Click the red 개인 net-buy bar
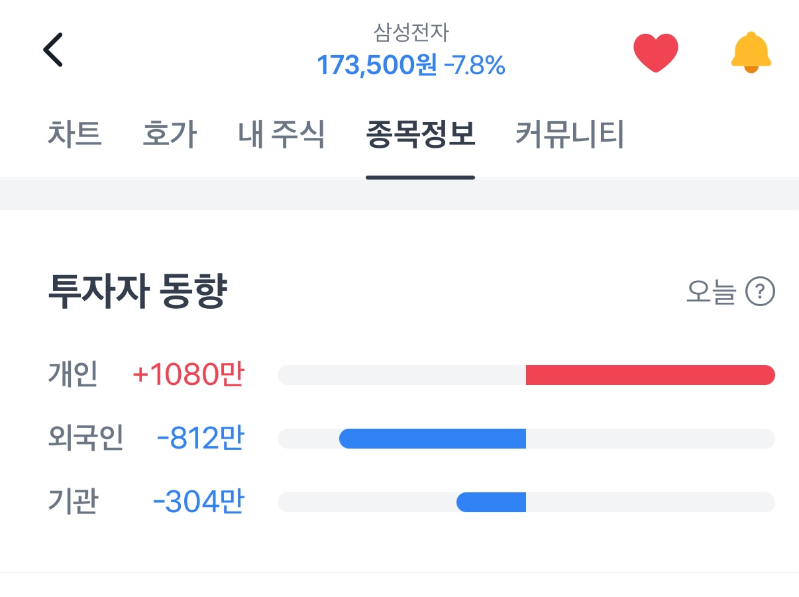The image size is (799, 597). coord(649,375)
